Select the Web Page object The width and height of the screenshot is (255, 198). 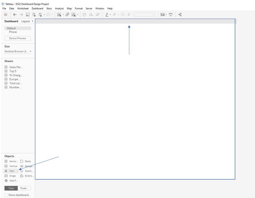click(x=11, y=180)
